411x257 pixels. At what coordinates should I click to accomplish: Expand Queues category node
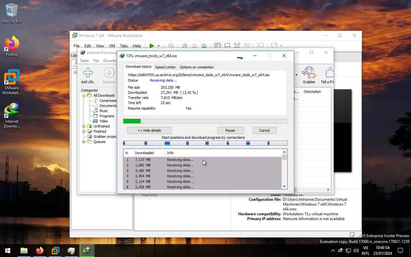click(83, 142)
